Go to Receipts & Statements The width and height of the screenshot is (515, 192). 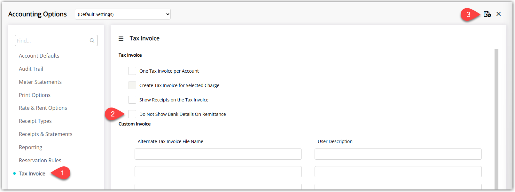tap(46, 134)
